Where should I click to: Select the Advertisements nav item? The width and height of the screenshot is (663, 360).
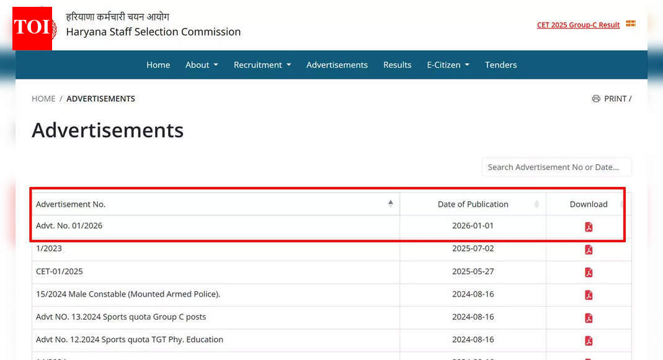pyautogui.click(x=337, y=65)
